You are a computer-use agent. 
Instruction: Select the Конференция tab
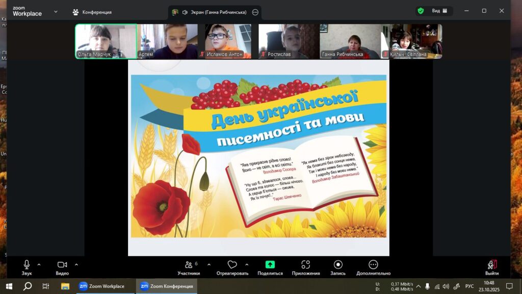tap(92, 12)
